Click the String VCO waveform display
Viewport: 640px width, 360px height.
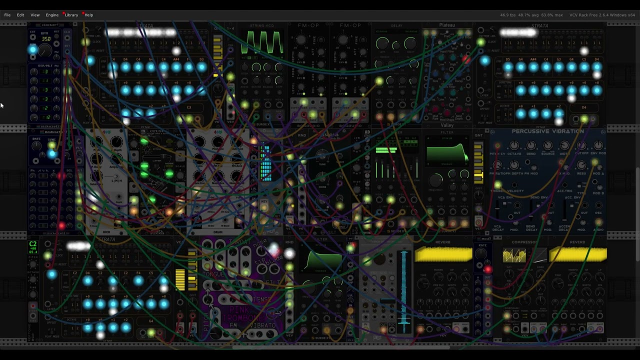pyautogui.click(x=262, y=42)
